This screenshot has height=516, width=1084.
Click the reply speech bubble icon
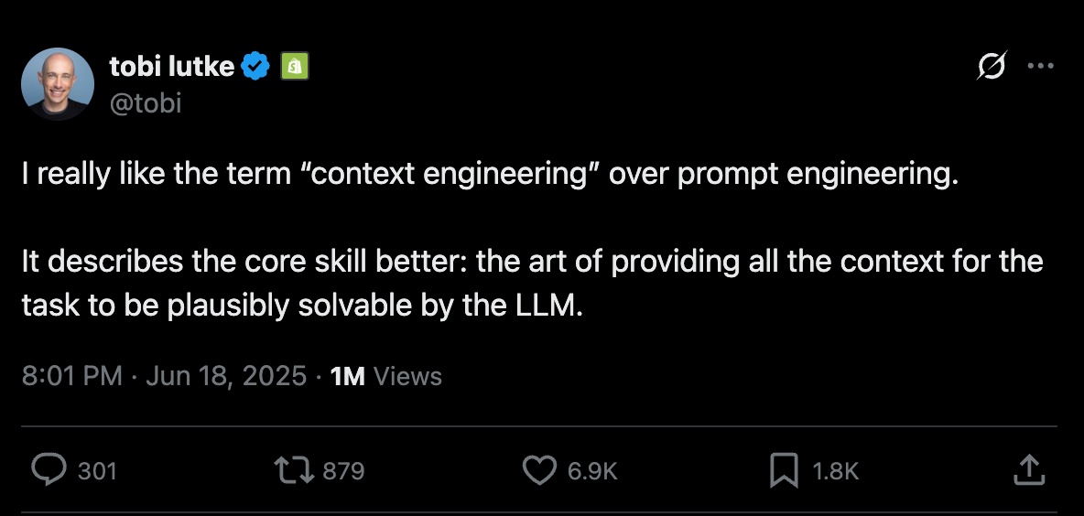(47, 470)
